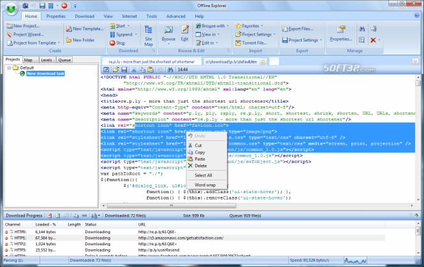Click the open folder icon in the editor toolbar
424x267 pixels.
click(116, 69)
